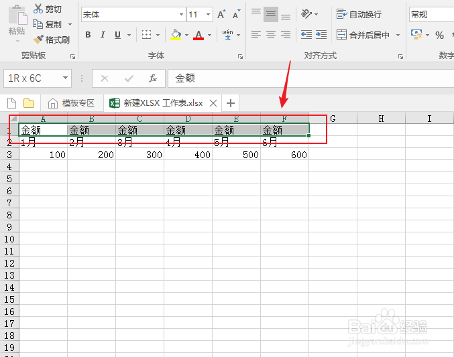Align text to top
Image resolution: width=454 pixels, height=357 pixels.
(x=256, y=13)
